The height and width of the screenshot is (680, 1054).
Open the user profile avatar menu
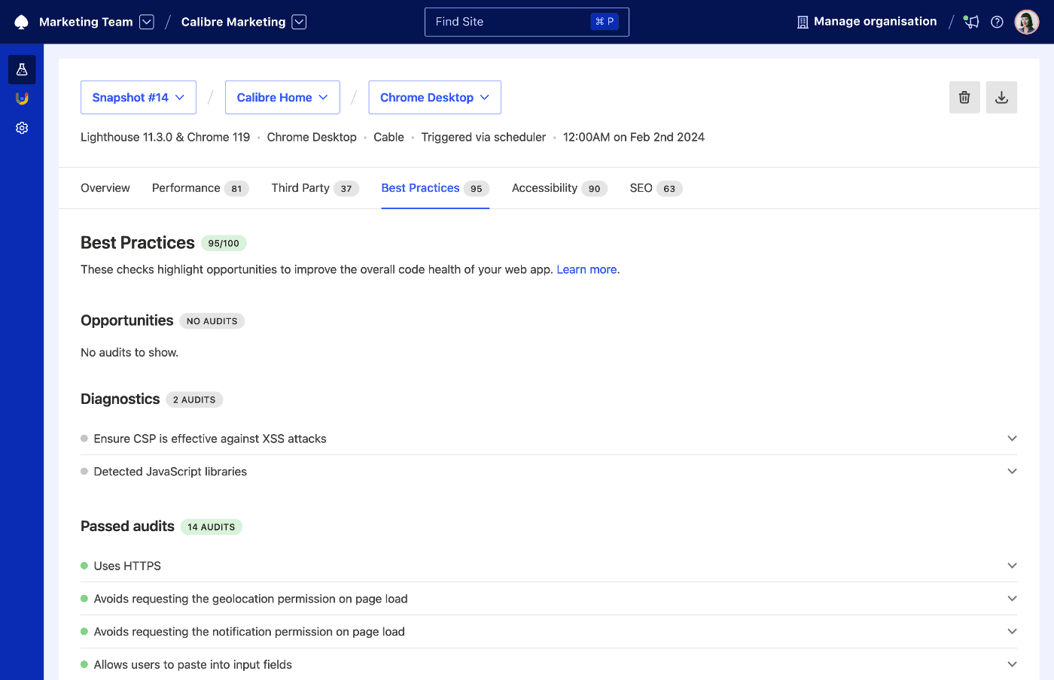click(1026, 21)
